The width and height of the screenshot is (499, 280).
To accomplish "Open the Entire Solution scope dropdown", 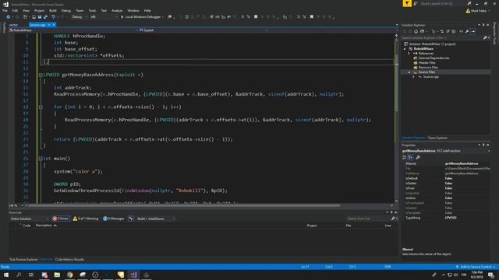I will click(x=30, y=219).
